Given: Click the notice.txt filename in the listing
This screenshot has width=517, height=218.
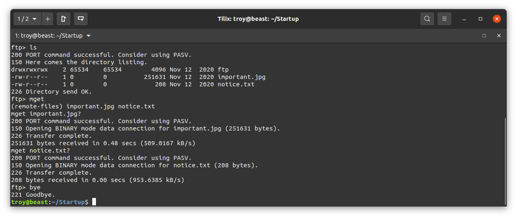Looking at the screenshot, I should [x=236, y=84].
